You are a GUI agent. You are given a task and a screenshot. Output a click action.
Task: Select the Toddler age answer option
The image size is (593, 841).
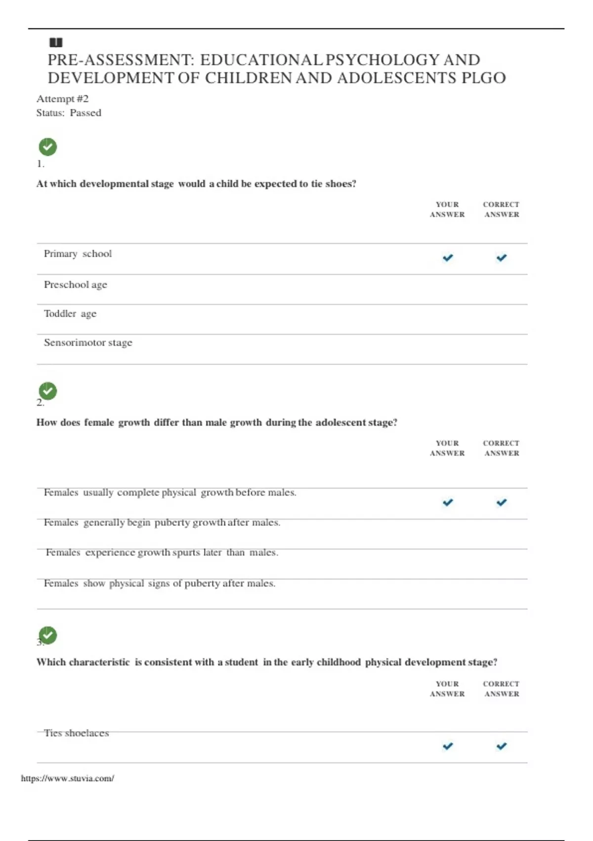(x=70, y=314)
